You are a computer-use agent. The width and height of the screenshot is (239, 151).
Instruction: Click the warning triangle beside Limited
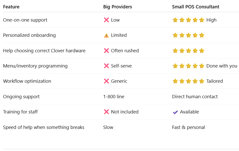tap(106, 36)
